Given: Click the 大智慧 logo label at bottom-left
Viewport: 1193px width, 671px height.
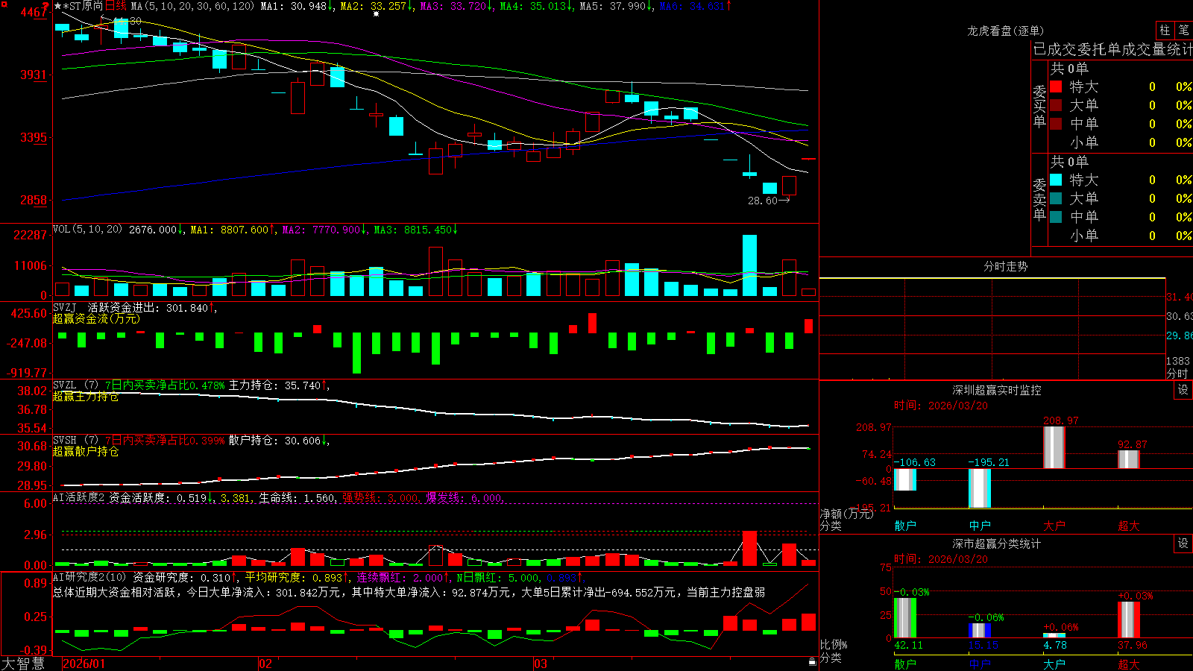Looking at the screenshot, I should click(23, 664).
